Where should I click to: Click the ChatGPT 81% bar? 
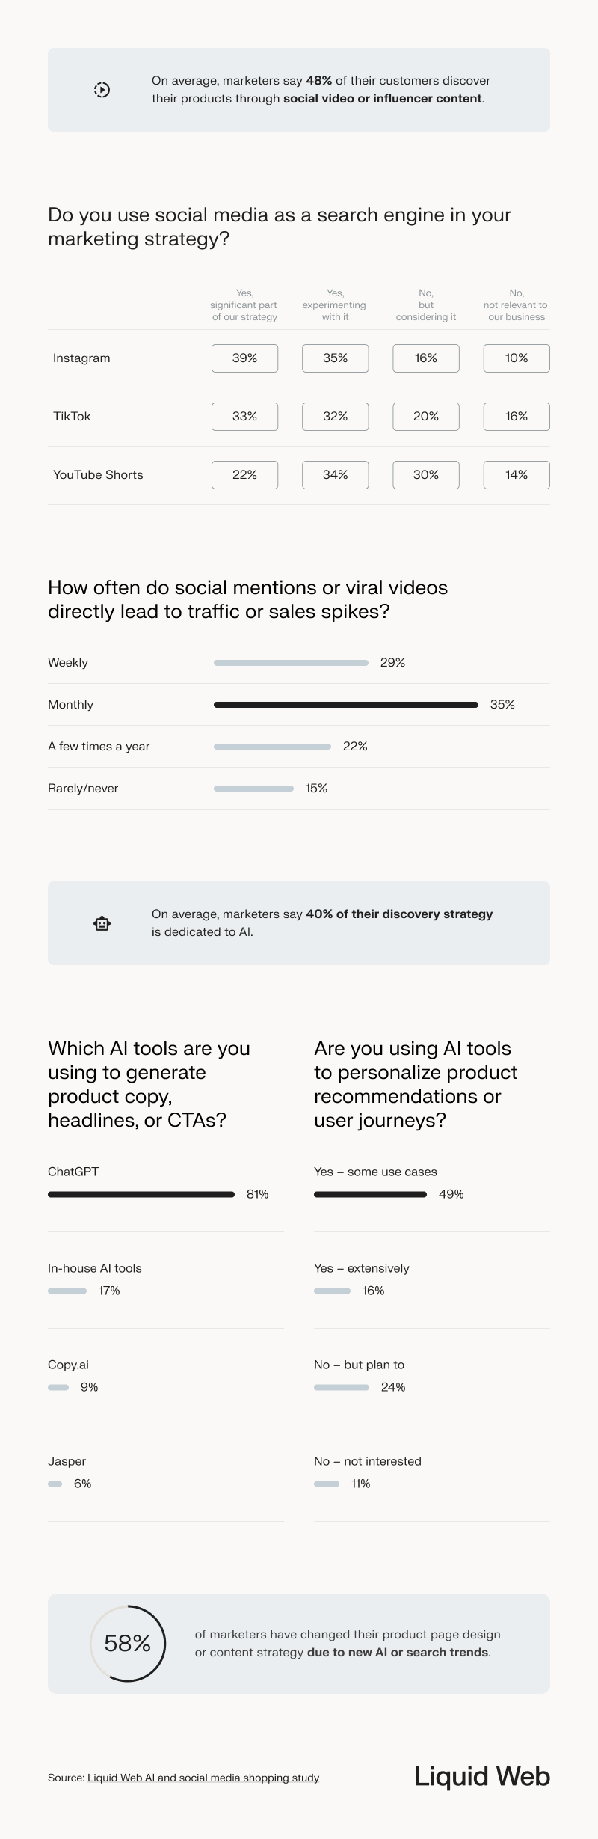pos(141,1194)
